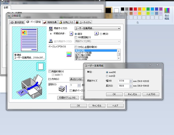This screenshot has height=135, width=174.
Task: Select 縦 portrait orientation radio button
Action: (76, 34)
